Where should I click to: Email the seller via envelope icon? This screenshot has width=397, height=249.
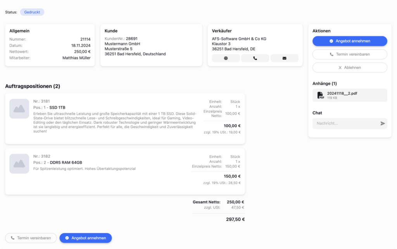[284, 58]
